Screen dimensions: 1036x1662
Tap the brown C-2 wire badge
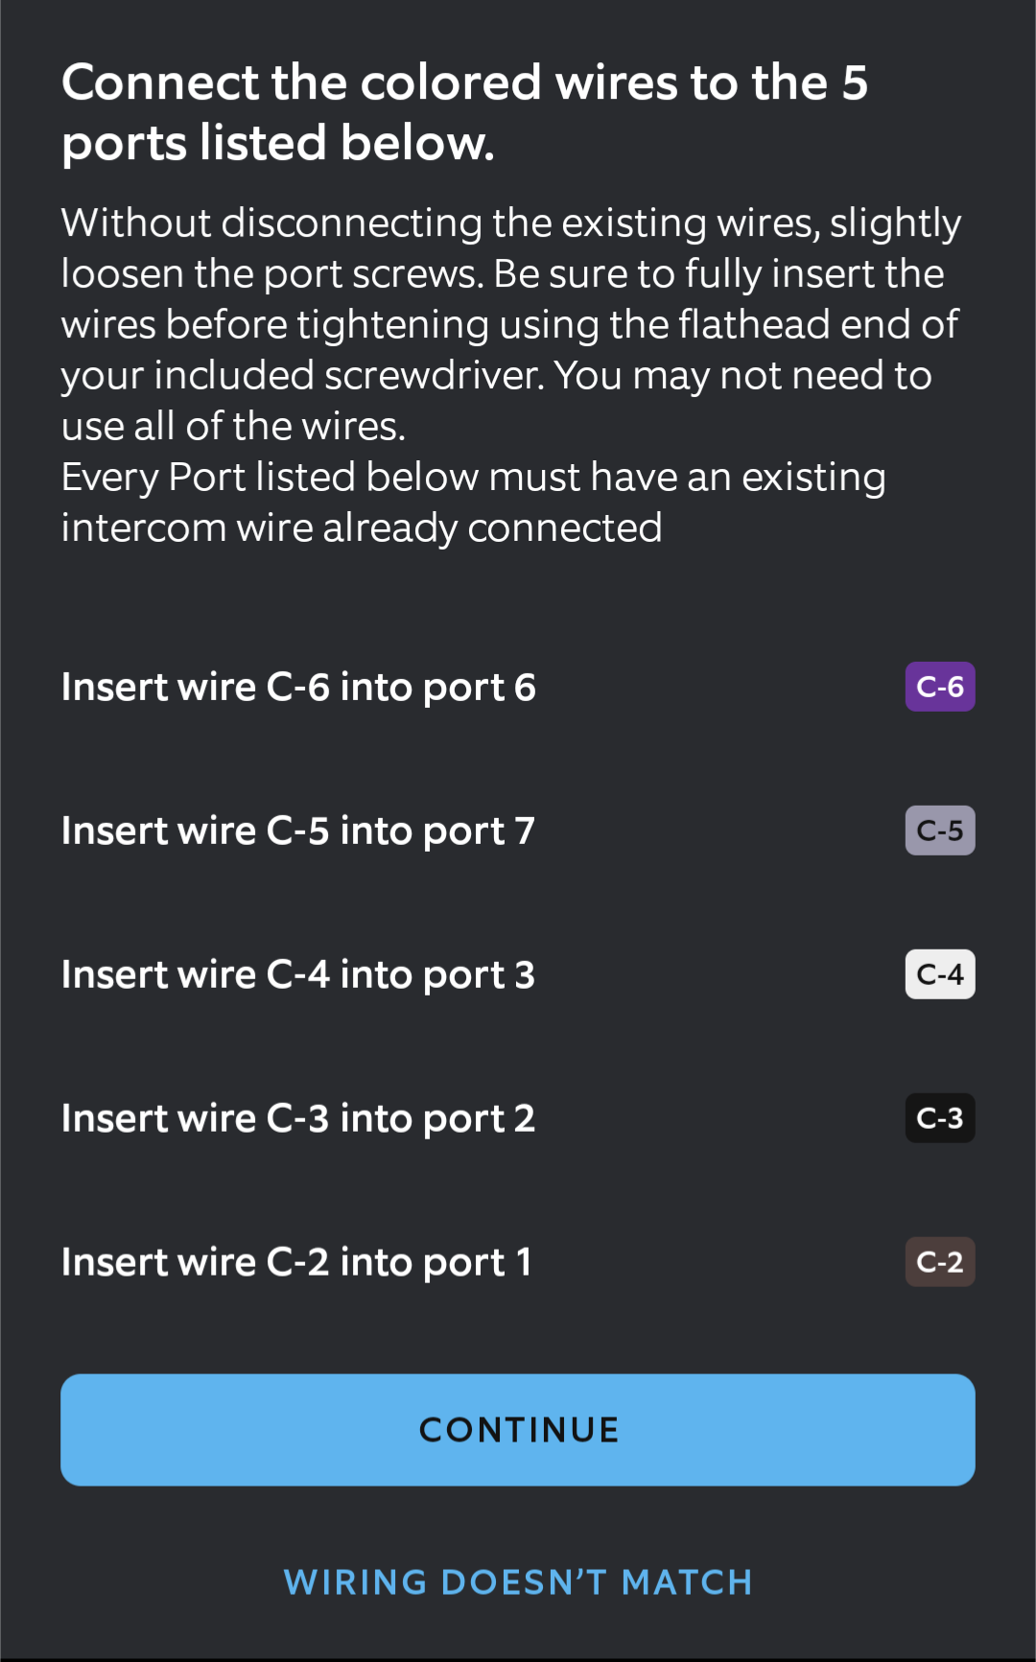[939, 1262]
